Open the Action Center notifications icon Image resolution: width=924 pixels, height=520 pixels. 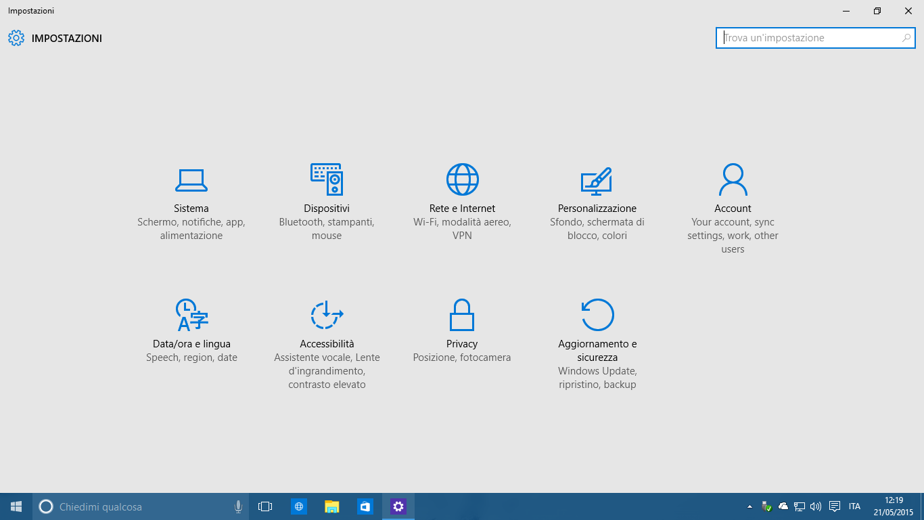[835, 506]
